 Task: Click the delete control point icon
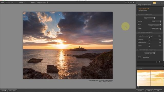pyautogui.click(x=159, y=62)
